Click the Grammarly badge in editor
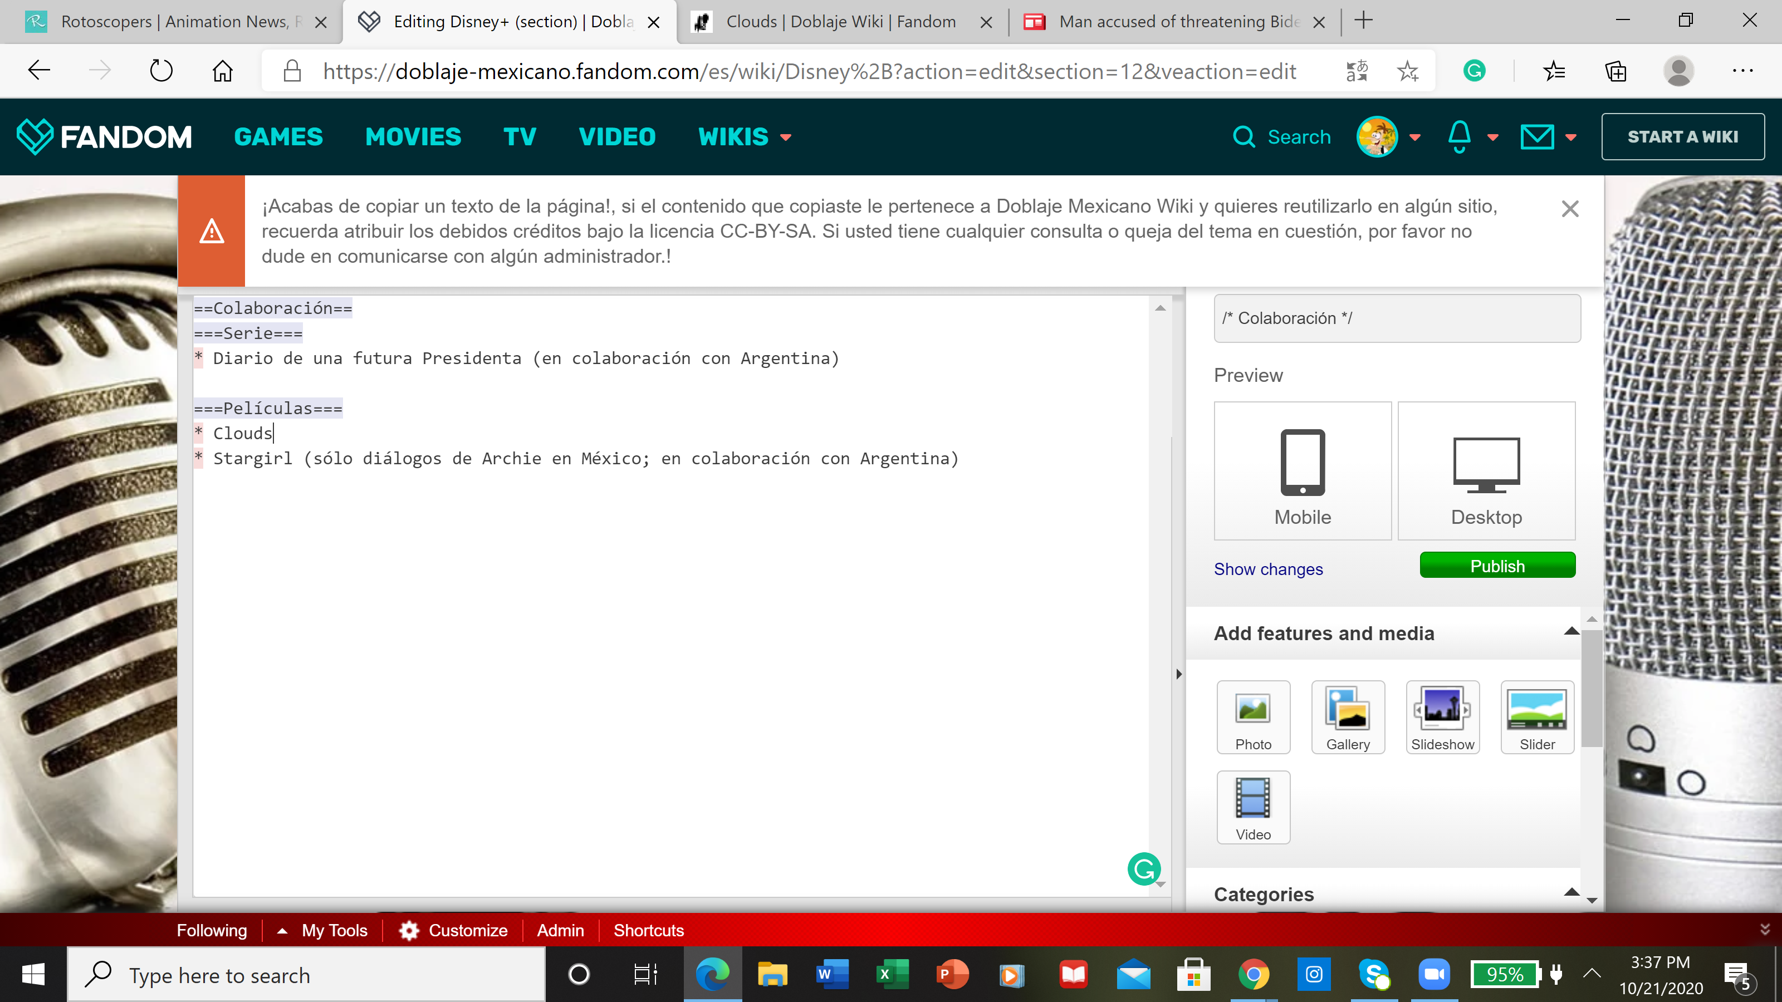Screen dimensions: 1782x1002 click(x=1143, y=868)
